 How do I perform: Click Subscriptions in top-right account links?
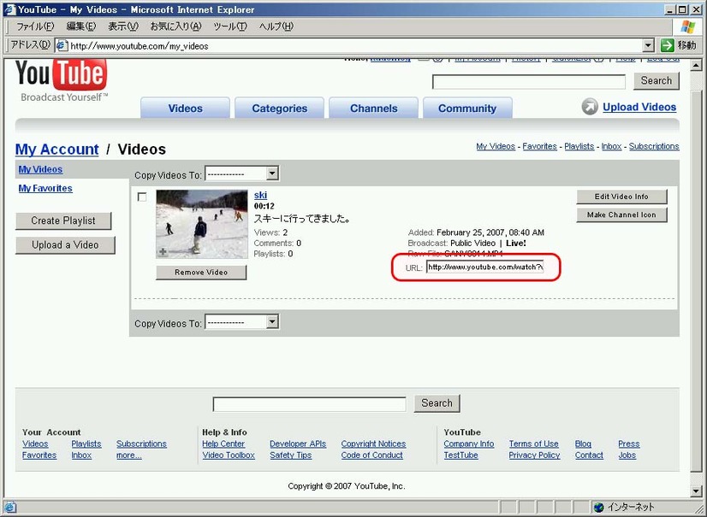654,146
